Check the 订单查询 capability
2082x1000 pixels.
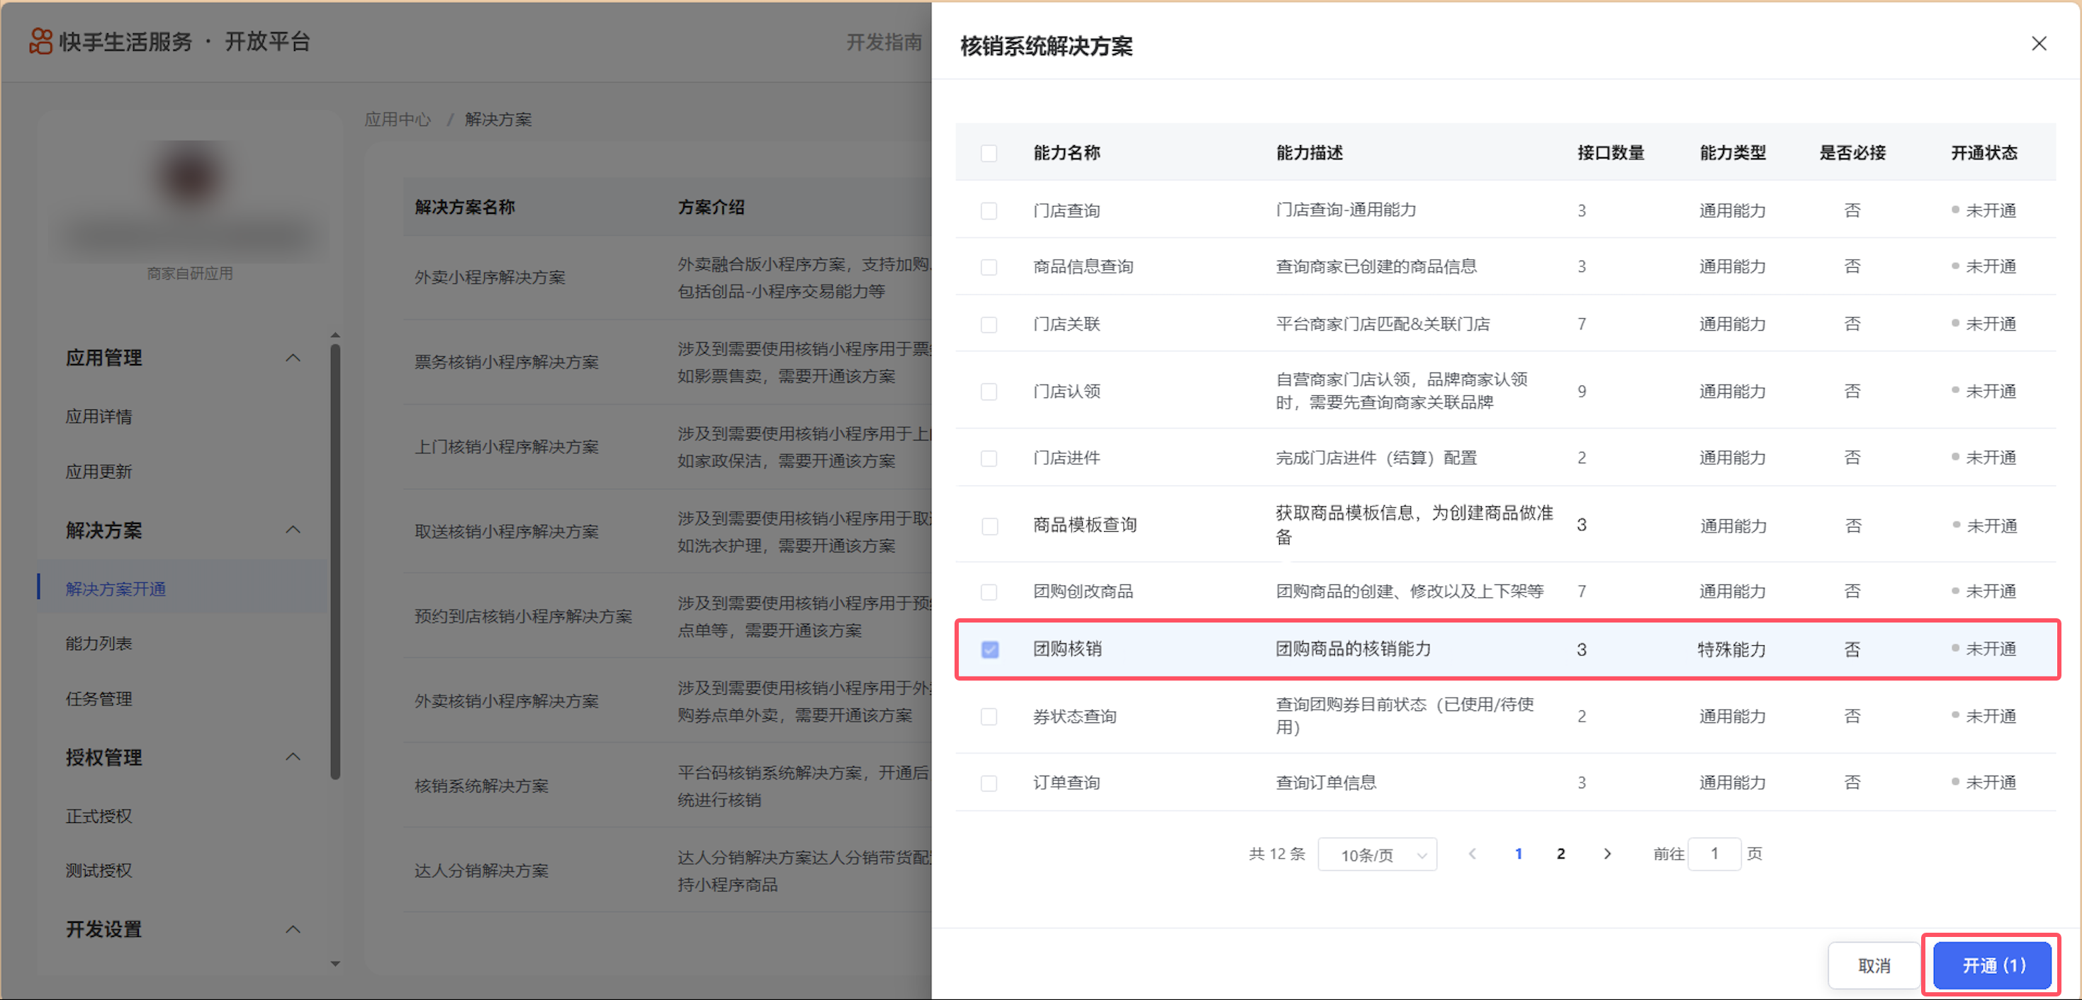pos(989,782)
